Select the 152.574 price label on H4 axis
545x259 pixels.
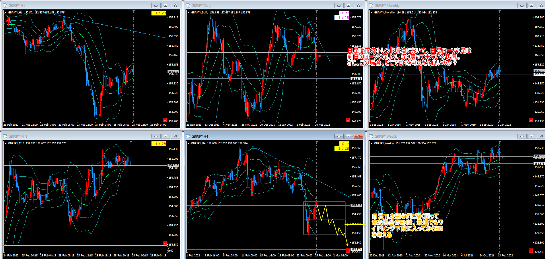[356, 250]
